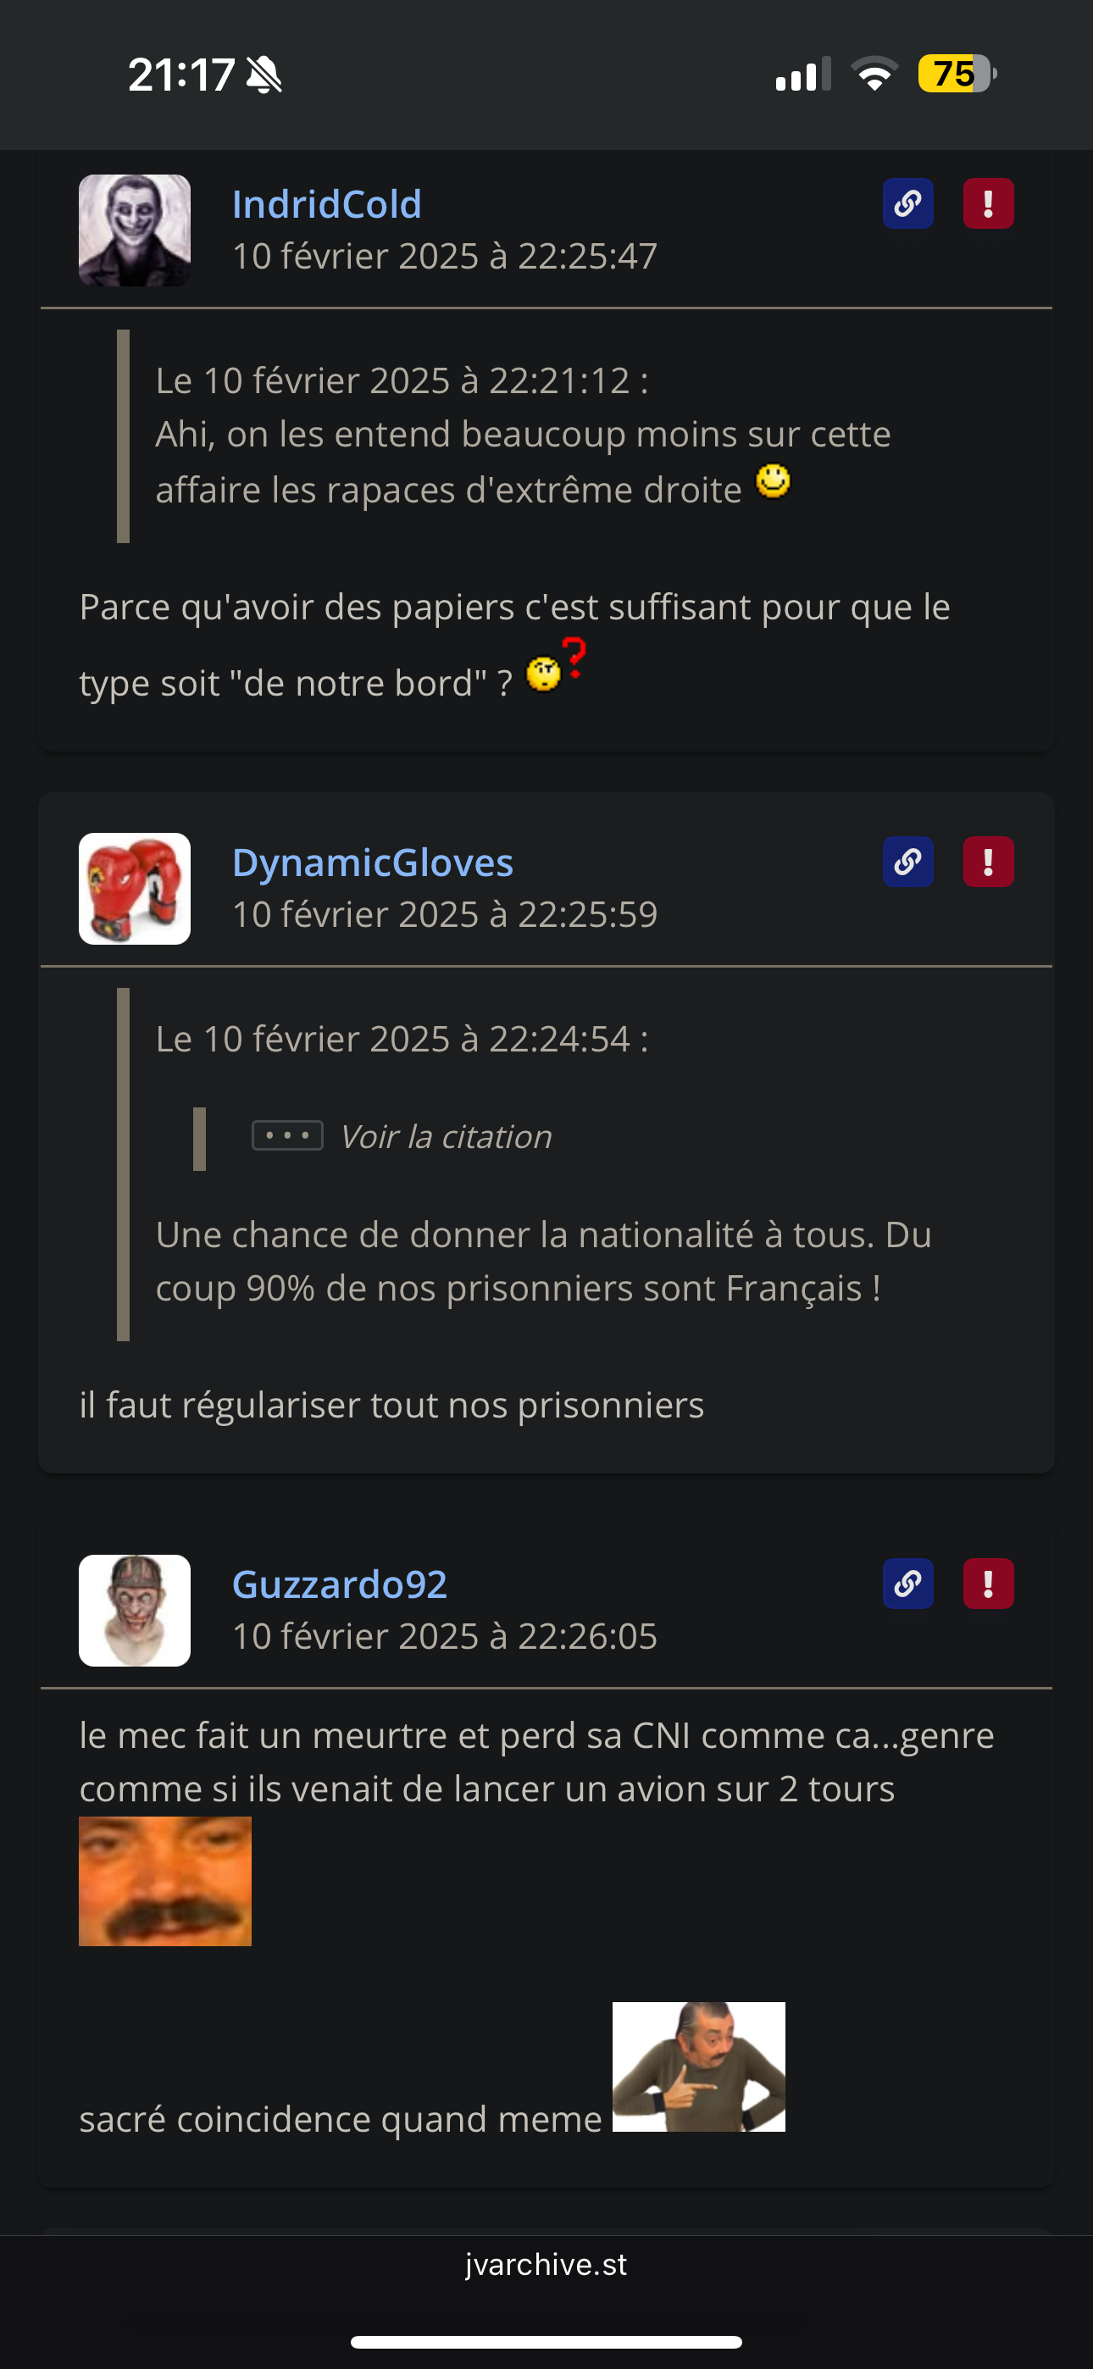
Task: Open Guzzardo92's profile from username
Action: click(x=340, y=1584)
